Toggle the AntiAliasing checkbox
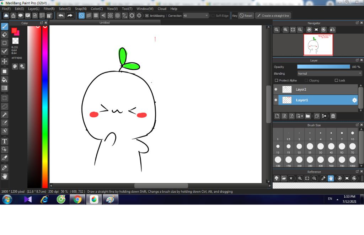The width and height of the screenshot is (364, 235). (x=147, y=16)
